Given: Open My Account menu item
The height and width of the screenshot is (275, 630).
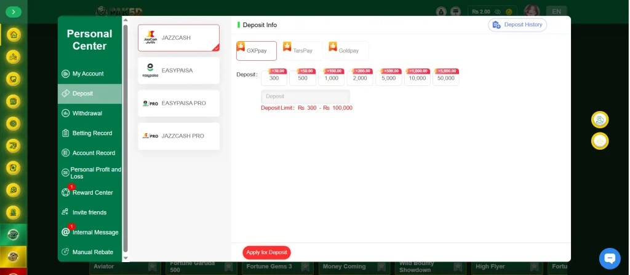Looking at the screenshot, I should click(90, 74).
